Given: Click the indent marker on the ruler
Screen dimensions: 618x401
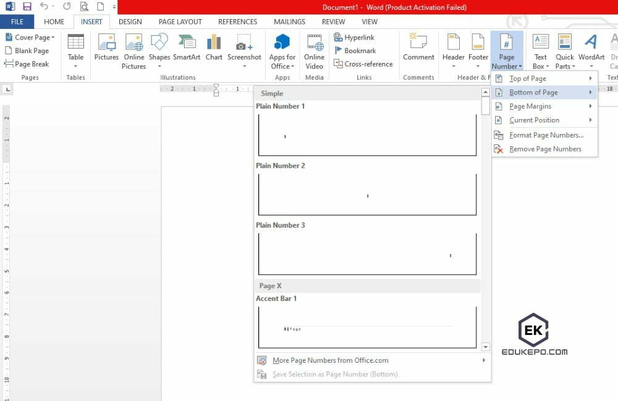Looking at the screenshot, I should 216,90.
